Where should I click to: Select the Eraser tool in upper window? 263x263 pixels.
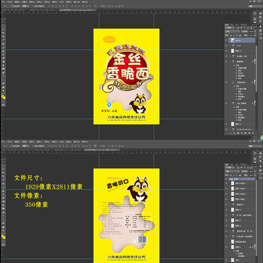pyautogui.click(x=3, y=58)
